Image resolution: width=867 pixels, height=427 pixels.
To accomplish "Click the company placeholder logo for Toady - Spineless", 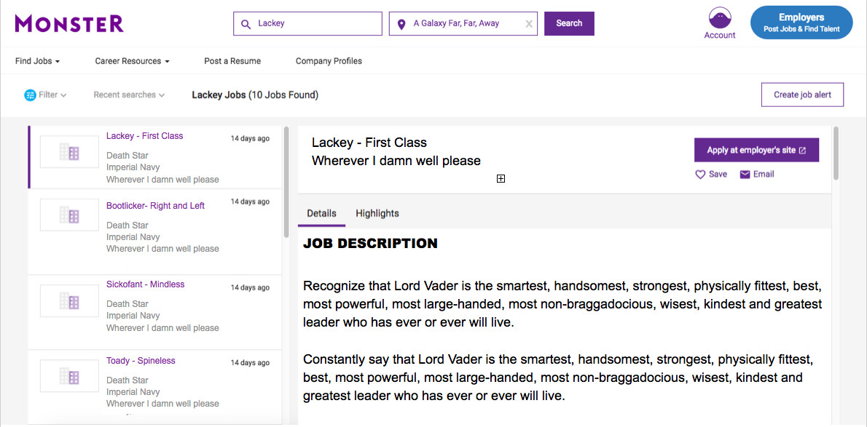I will (70, 376).
